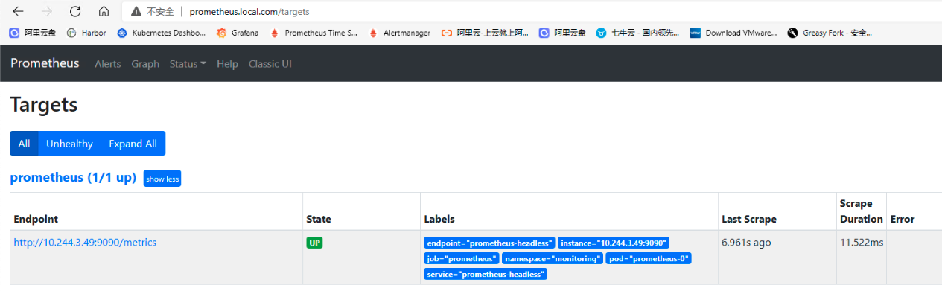Open the Alerts page
942x291 pixels.
tap(108, 64)
